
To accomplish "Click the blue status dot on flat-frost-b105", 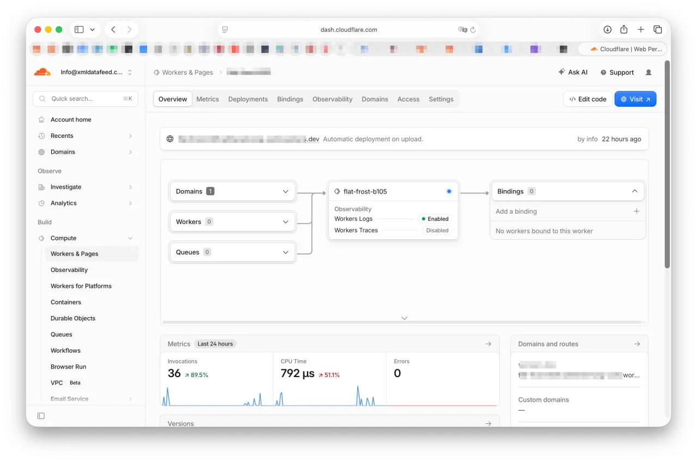I will pyautogui.click(x=449, y=191).
